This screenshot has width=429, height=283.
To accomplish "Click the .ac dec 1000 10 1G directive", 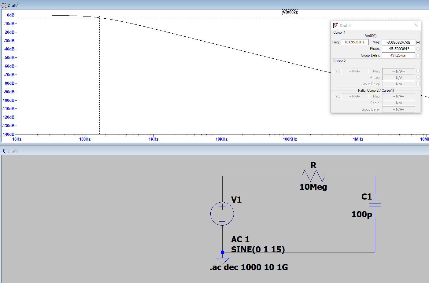I will pyautogui.click(x=249, y=267).
